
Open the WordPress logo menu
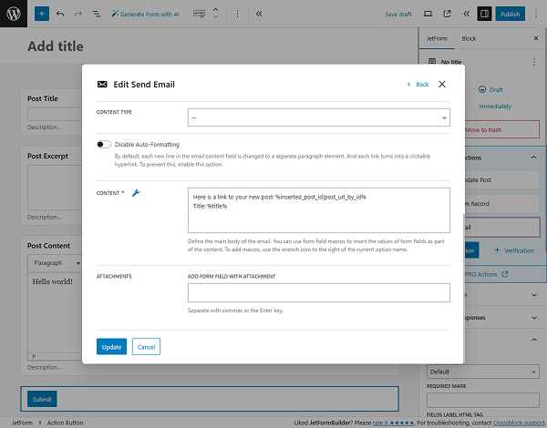click(14, 14)
